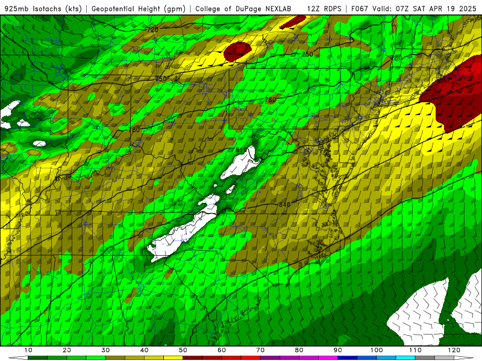The height and width of the screenshot is (361, 482).
Task: Click the '90' label on the color scale
Action: pyautogui.click(x=338, y=350)
